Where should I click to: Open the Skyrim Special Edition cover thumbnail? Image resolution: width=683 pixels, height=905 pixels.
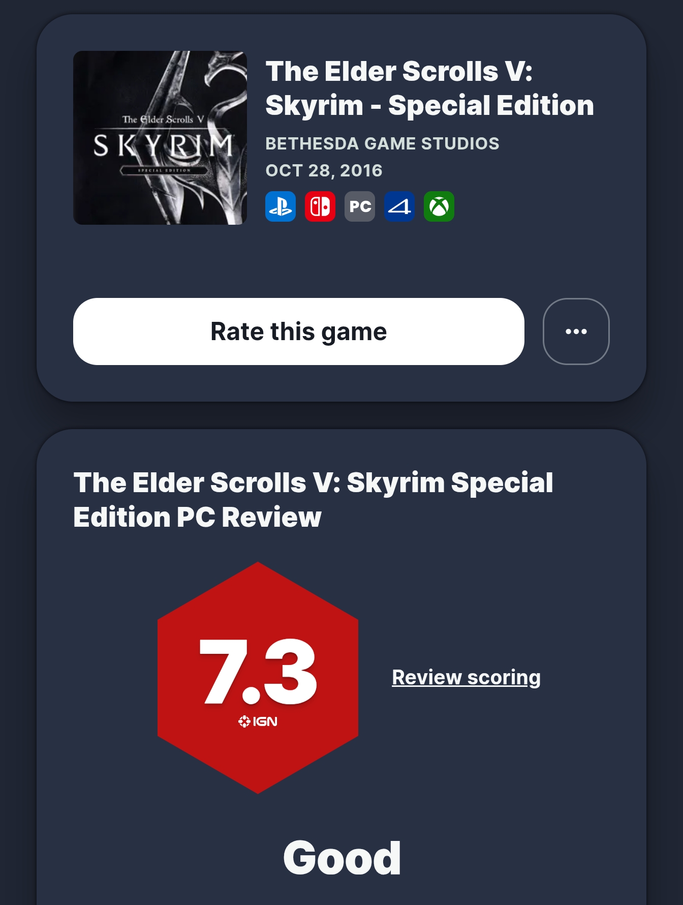[160, 138]
